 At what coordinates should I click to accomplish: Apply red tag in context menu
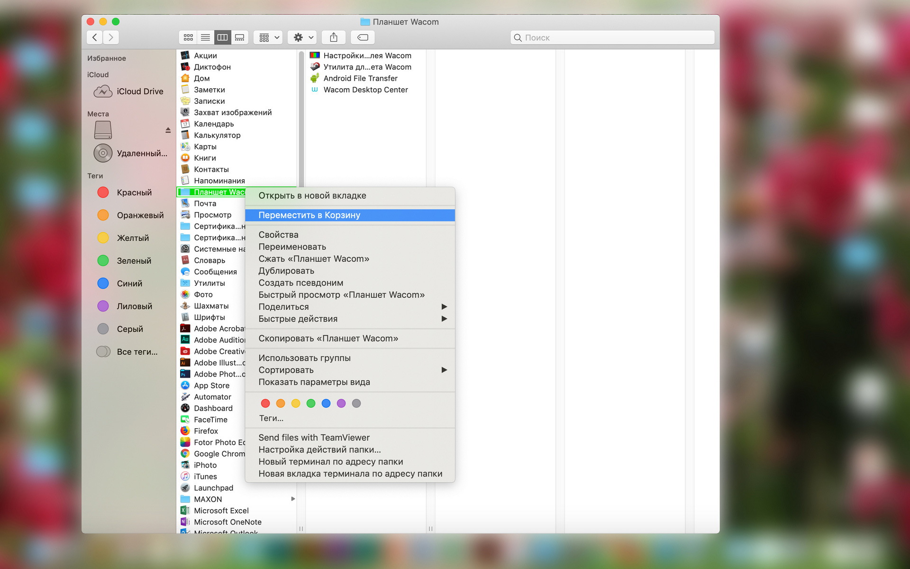point(265,404)
